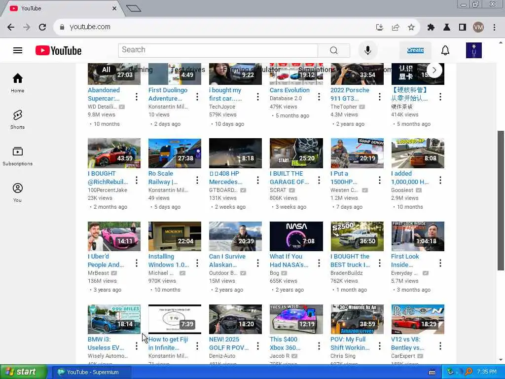Open options for I Uber'd People video
Image resolution: width=505 pixels, height=379 pixels.
[x=137, y=264]
